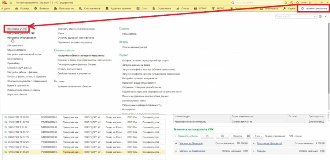
Task: Create a new Пользователь
Action: coord(129,34)
